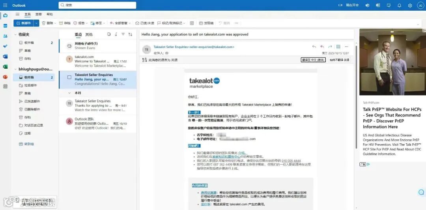
Task: Click 现在开会 meet now button
Action: coord(349,5)
